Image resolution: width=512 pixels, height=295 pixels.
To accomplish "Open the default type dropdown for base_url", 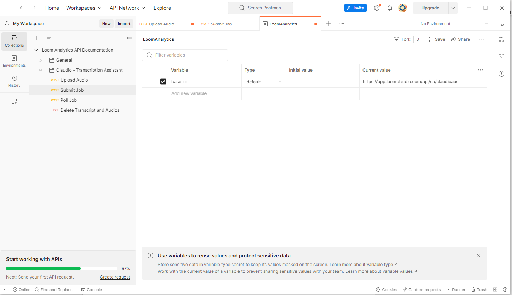I will tap(264, 82).
